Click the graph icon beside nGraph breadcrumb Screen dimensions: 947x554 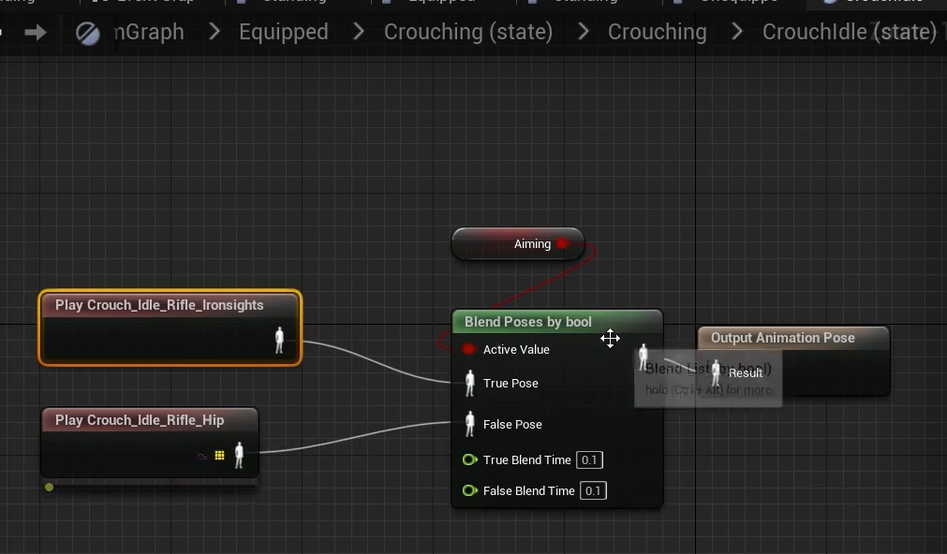pos(87,33)
